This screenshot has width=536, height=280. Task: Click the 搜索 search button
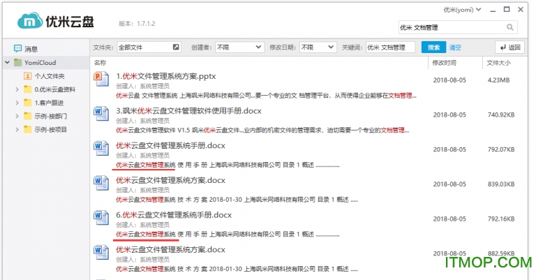[433, 47]
